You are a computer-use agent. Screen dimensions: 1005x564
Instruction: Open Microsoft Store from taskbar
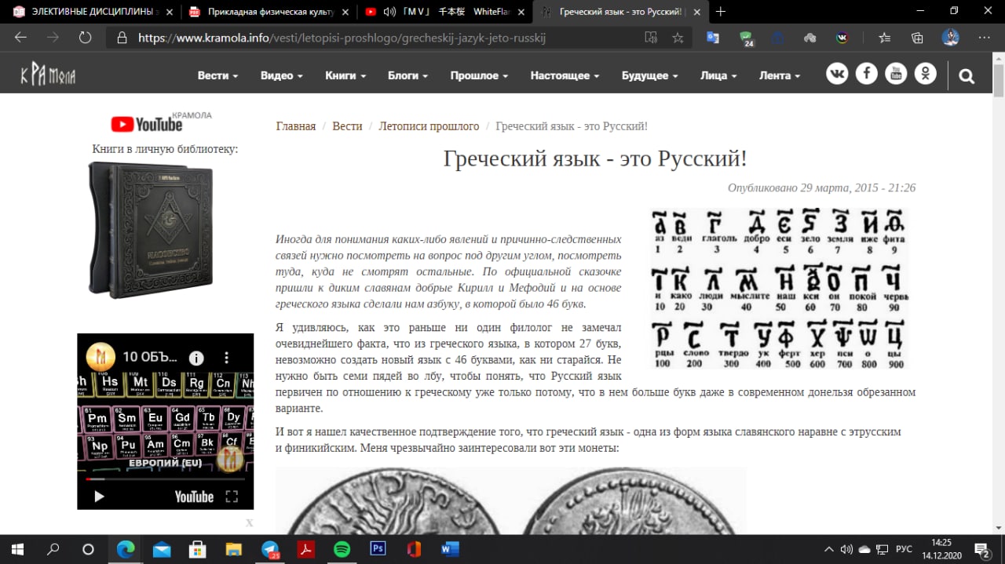click(197, 549)
